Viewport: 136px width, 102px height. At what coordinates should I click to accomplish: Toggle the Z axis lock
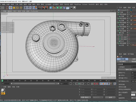32,8
